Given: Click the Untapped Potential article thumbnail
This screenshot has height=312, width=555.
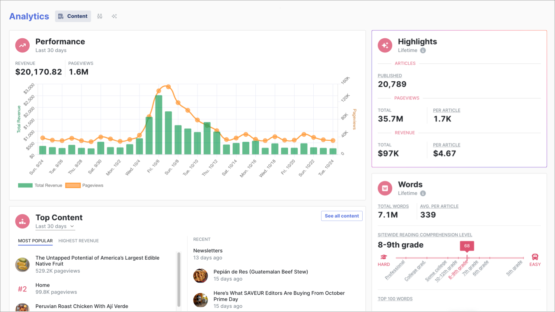Looking at the screenshot, I should tap(22, 265).
